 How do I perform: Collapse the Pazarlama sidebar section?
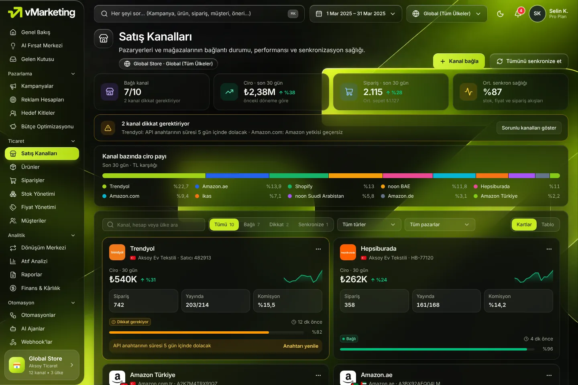42,74
